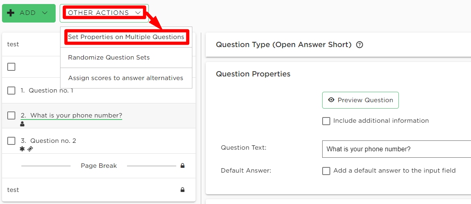
Task: Click help icon beside Question Type heading
Action: click(360, 45)
